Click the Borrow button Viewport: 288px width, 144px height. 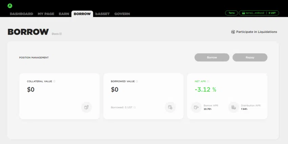pyautogui.click(x=212, y=57)
